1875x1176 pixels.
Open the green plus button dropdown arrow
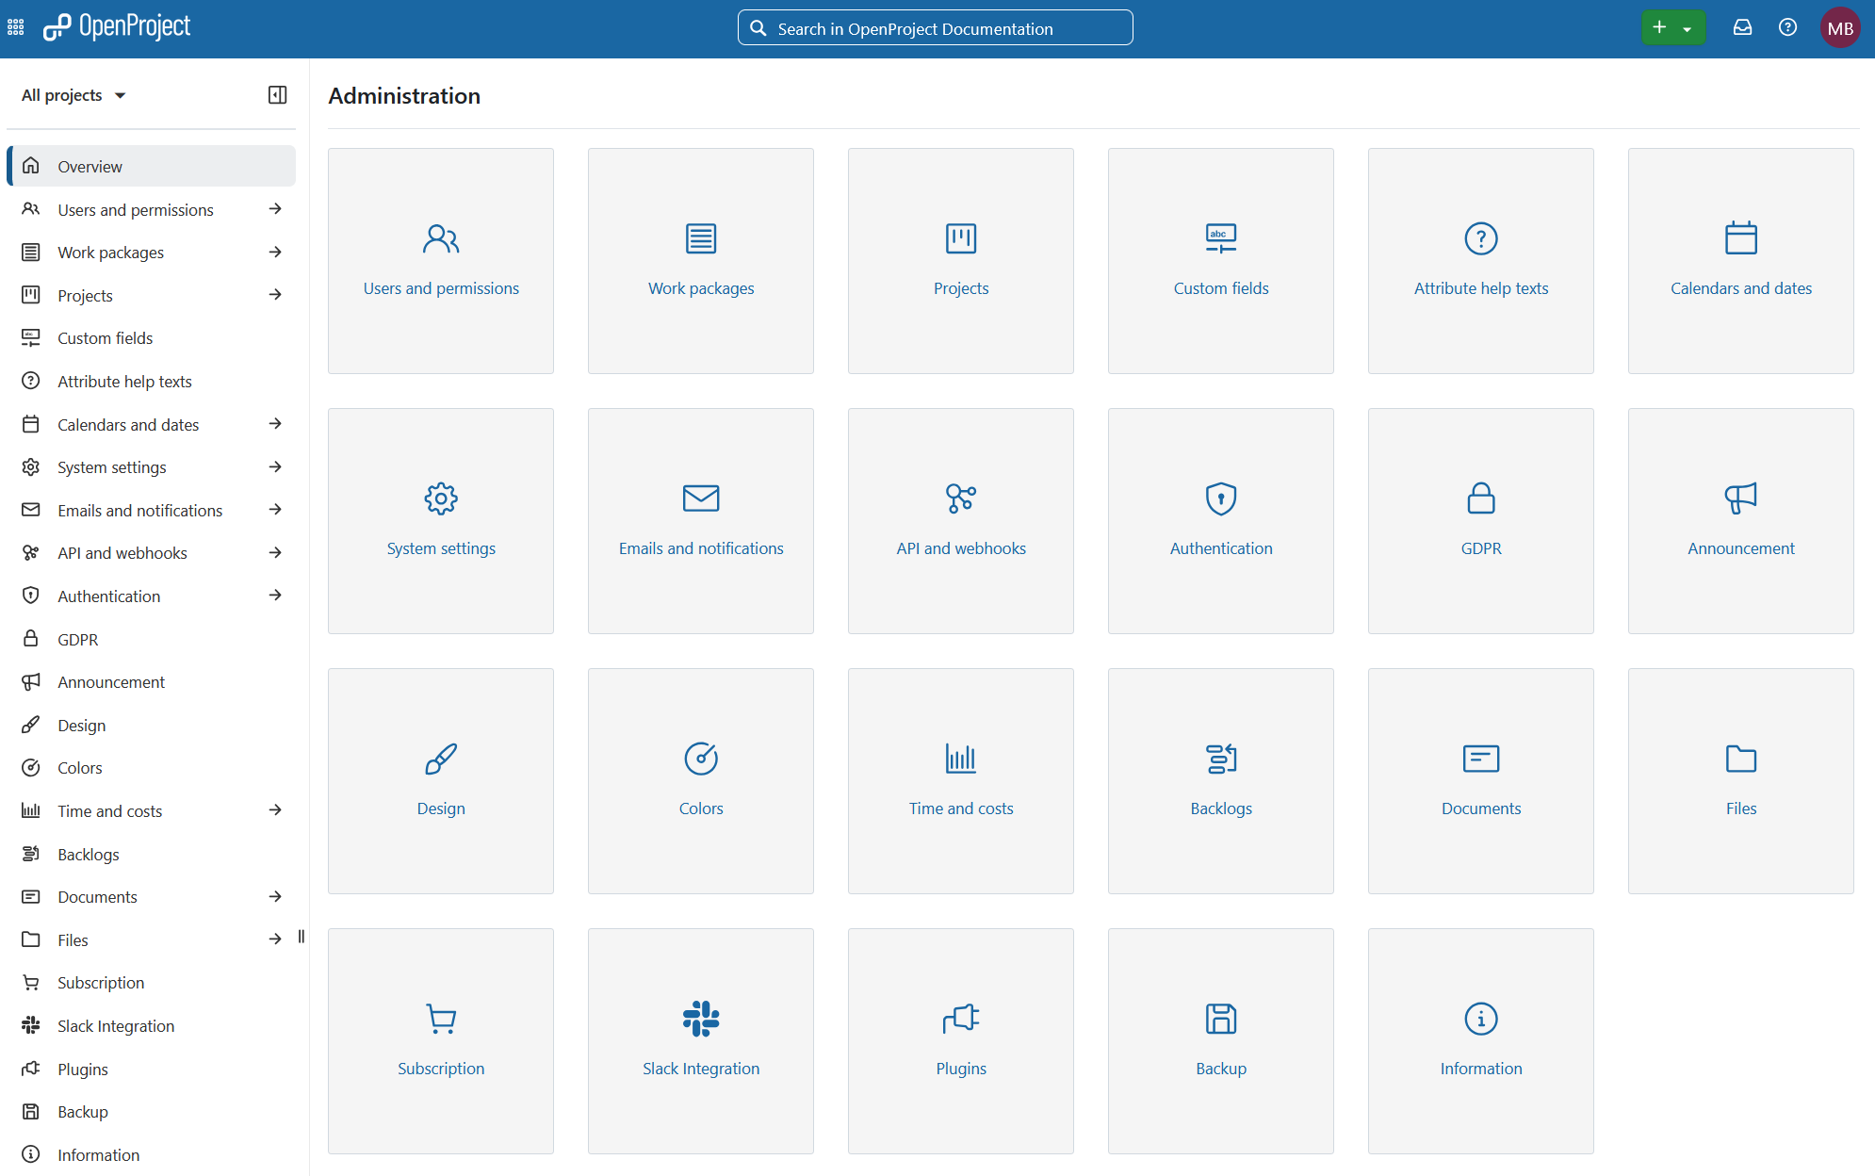[1687, 27]
